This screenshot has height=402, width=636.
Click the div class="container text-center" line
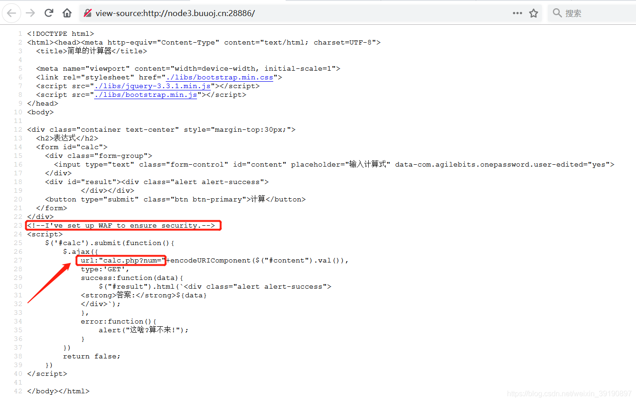[x=161, y=129]
